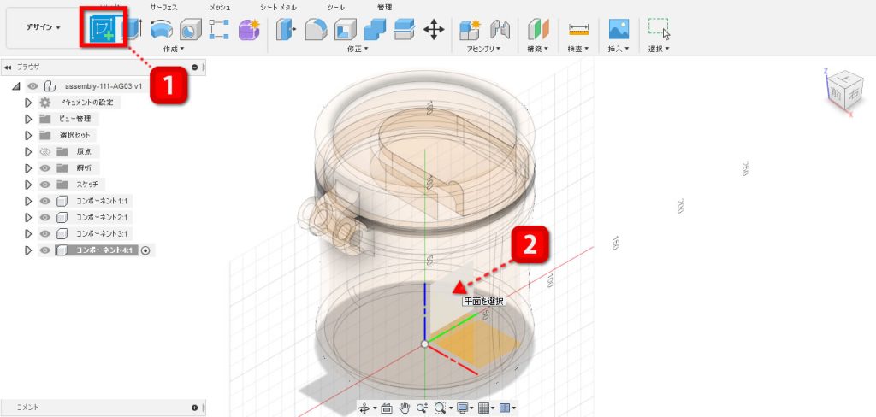Open the 作成 dropdown menu
876x417 pixels.
click(173, 49)
